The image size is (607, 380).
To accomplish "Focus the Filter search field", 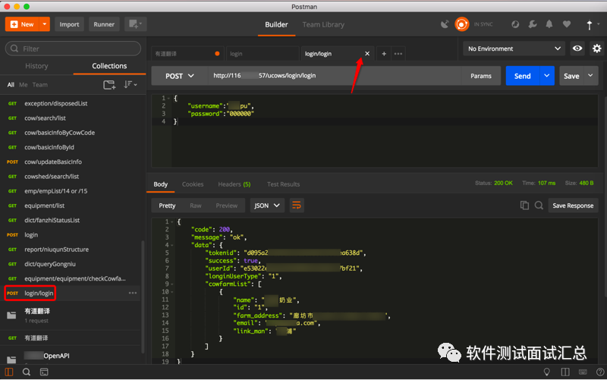I will (73, 49).
